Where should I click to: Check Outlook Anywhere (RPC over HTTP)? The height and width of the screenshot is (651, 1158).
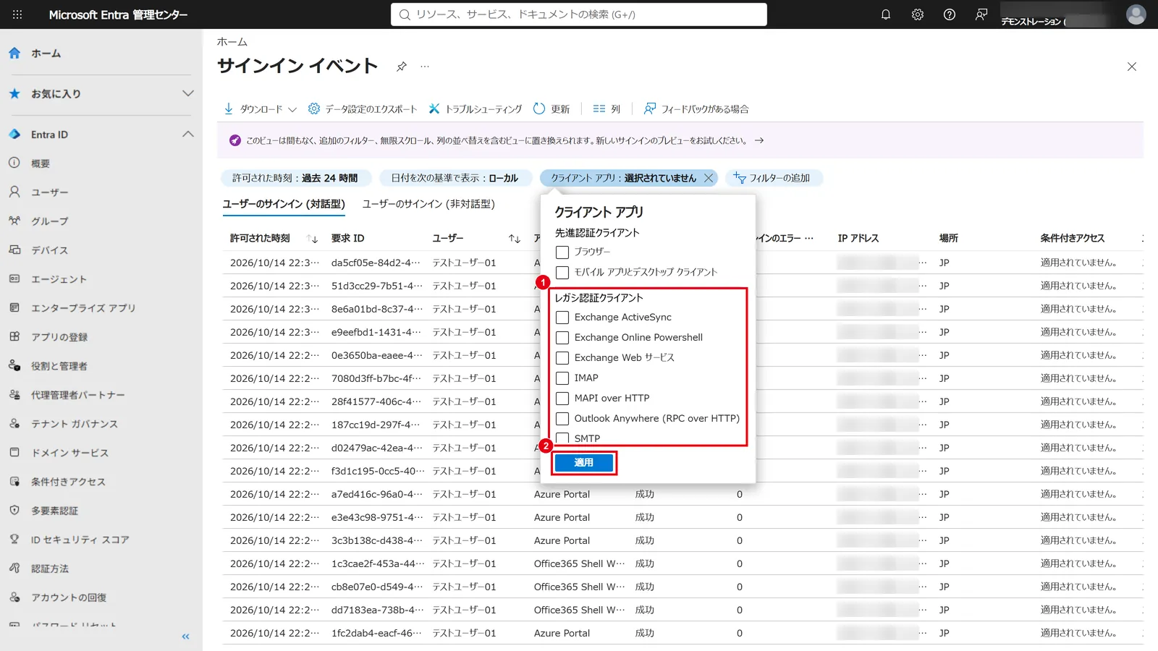point(562,419)
